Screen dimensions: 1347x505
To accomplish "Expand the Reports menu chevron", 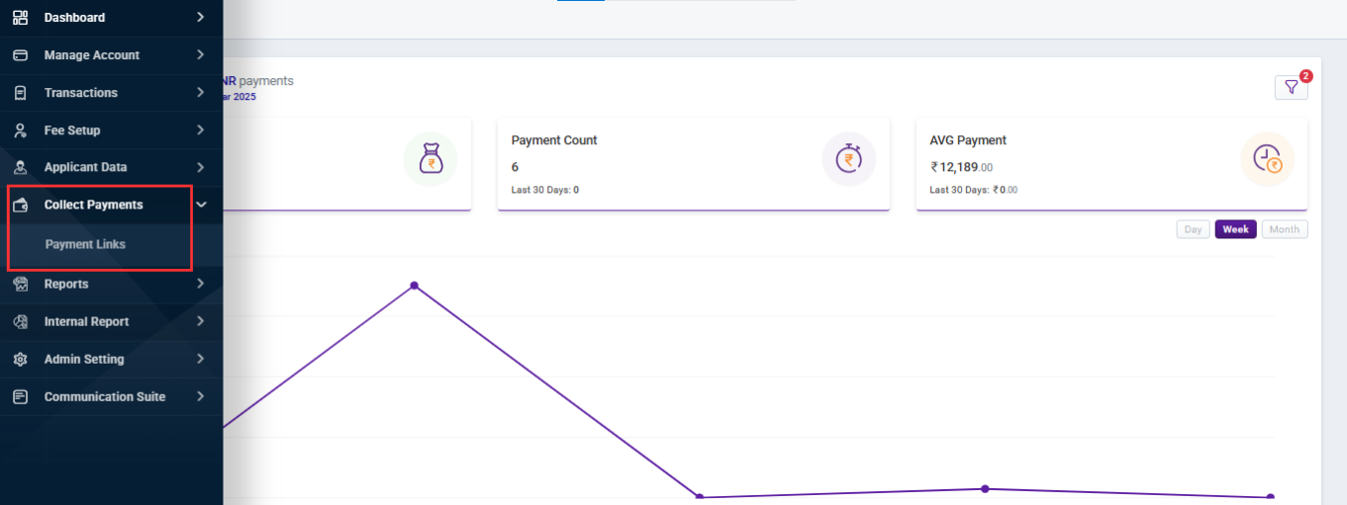I will (201, 284).
